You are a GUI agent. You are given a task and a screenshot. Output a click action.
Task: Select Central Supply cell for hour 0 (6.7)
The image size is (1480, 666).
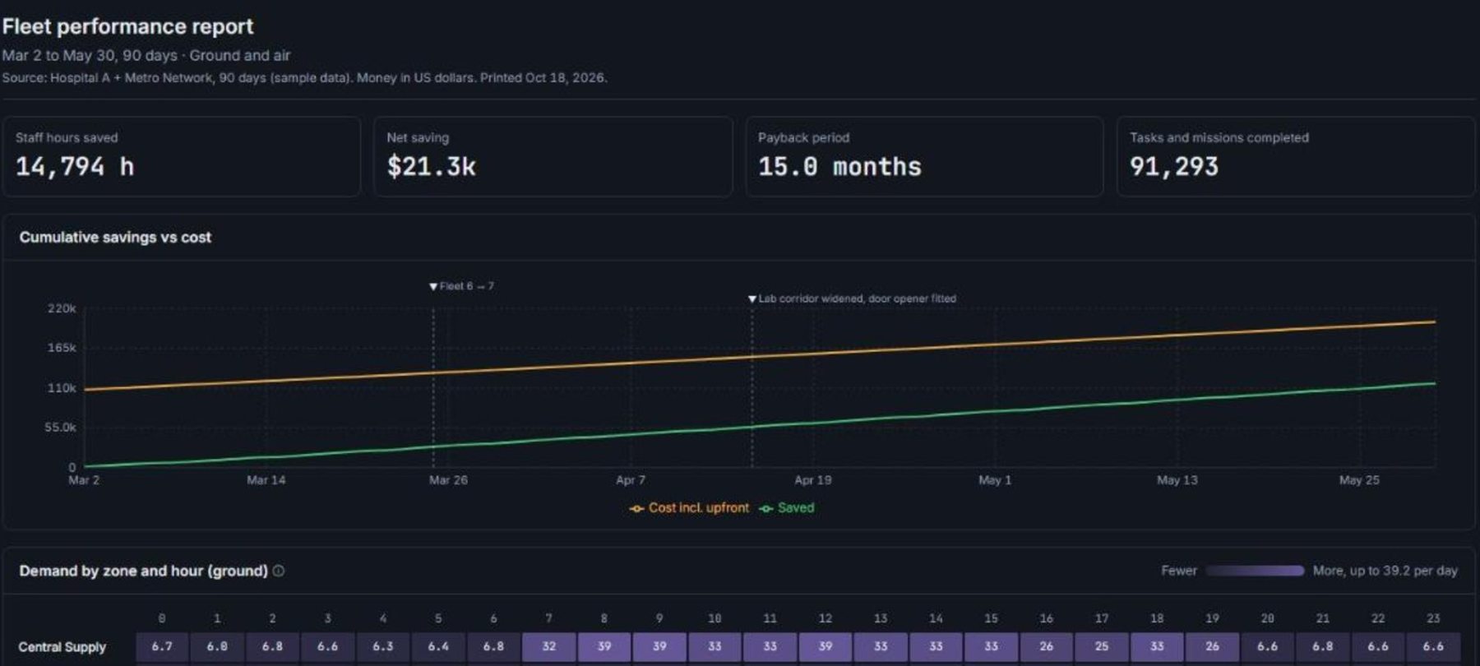coord(162,647)
